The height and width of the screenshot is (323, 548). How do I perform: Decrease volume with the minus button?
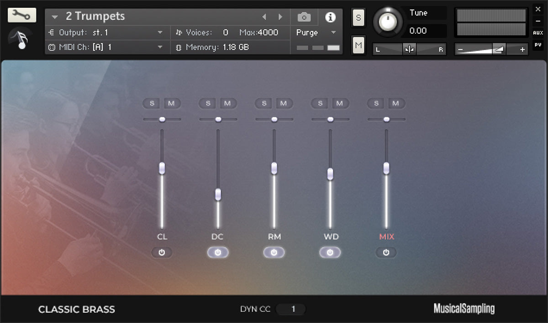[461, 50]
